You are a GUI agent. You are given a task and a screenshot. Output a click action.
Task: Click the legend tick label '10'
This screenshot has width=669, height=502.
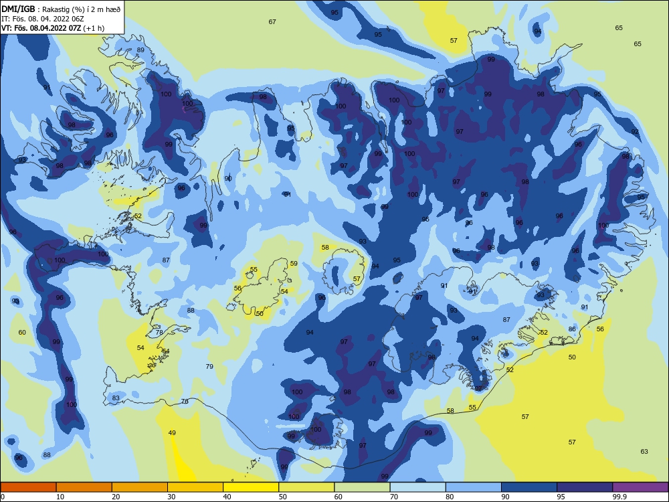(60, 497)
